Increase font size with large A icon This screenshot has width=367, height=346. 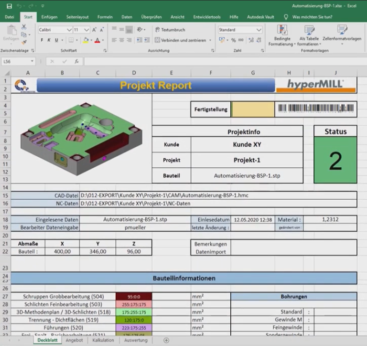(94, 30)
